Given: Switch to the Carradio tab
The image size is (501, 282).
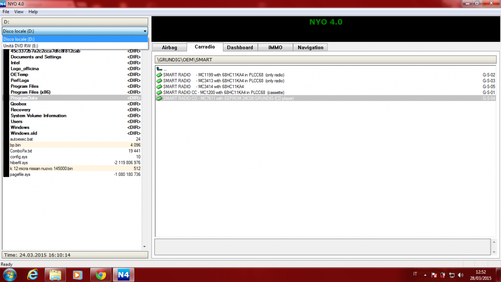Looking at the screenshot, I should click(x=205, y=47).
